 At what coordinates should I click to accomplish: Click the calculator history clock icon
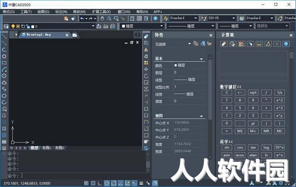[232, 44]
